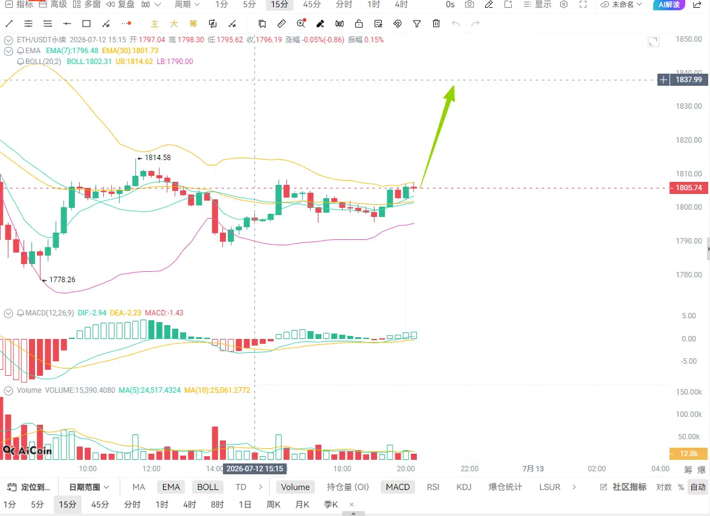710x516 pixels.
Task: Share chart via export arrow icon
Action: [x=697, y=4]
